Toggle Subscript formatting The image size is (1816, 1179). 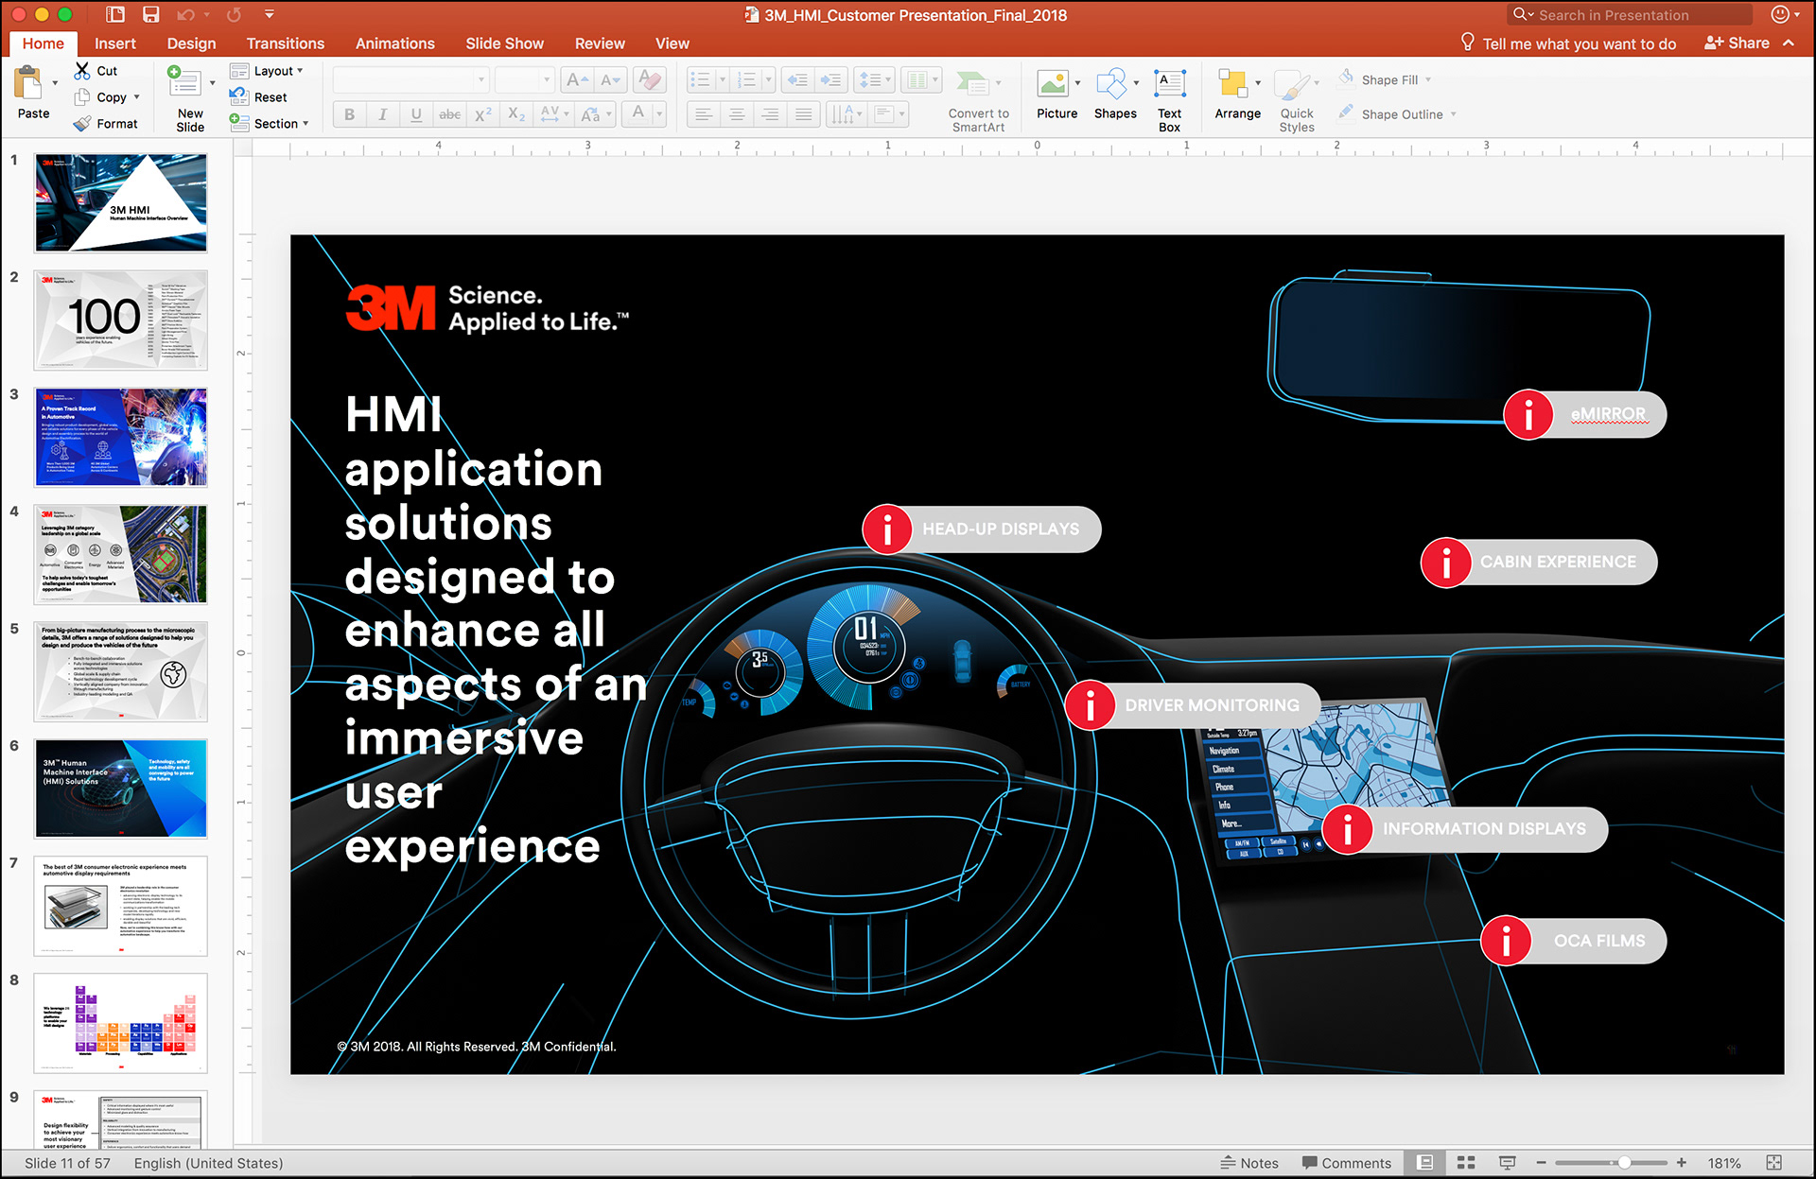tap(515, 114)
